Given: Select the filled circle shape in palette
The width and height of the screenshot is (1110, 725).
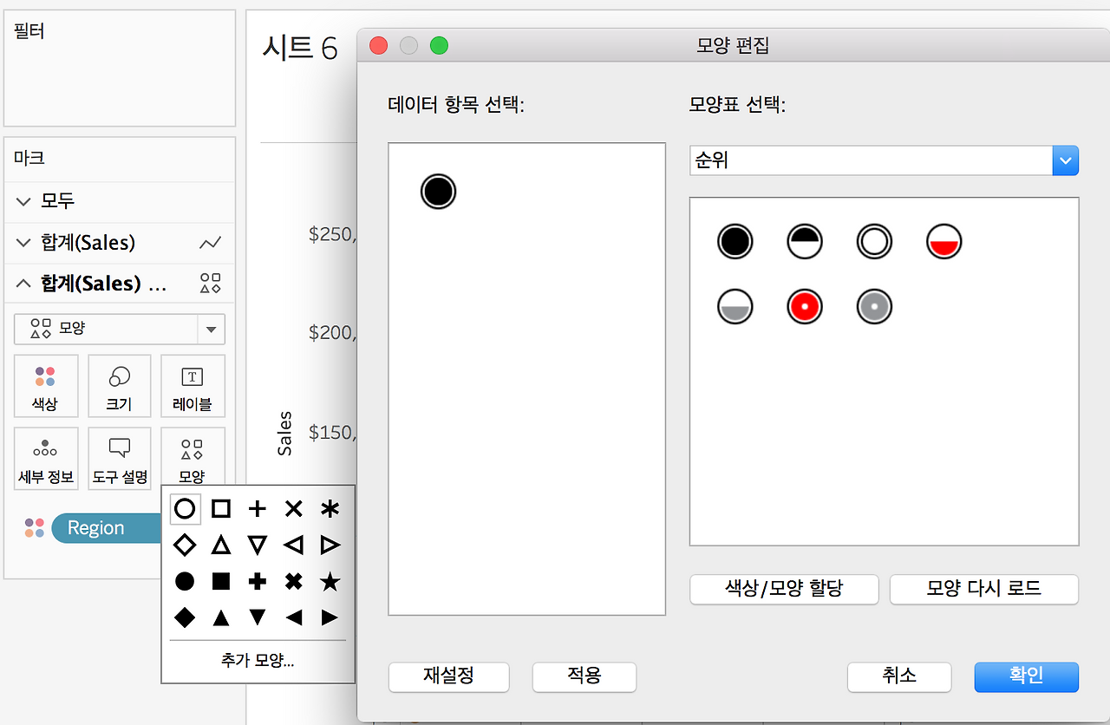Looking at the screenshot, I should pyautogui.click(x=185, y=581).
